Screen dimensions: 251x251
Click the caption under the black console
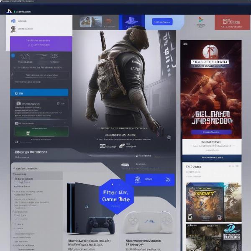coord(89,243)
